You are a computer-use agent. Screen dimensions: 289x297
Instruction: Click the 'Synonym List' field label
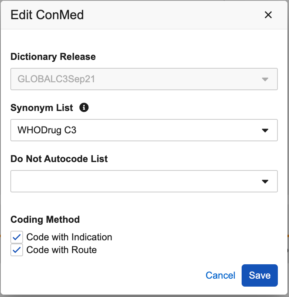42,108
